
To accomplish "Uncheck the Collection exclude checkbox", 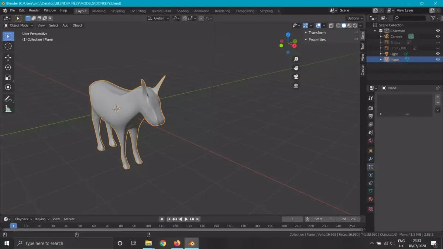I will click(x=381, y=31).
